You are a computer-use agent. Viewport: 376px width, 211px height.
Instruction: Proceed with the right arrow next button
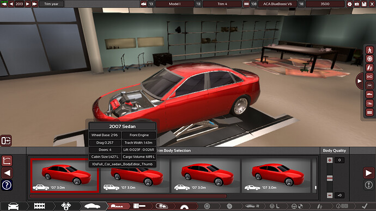pos(368,173)
